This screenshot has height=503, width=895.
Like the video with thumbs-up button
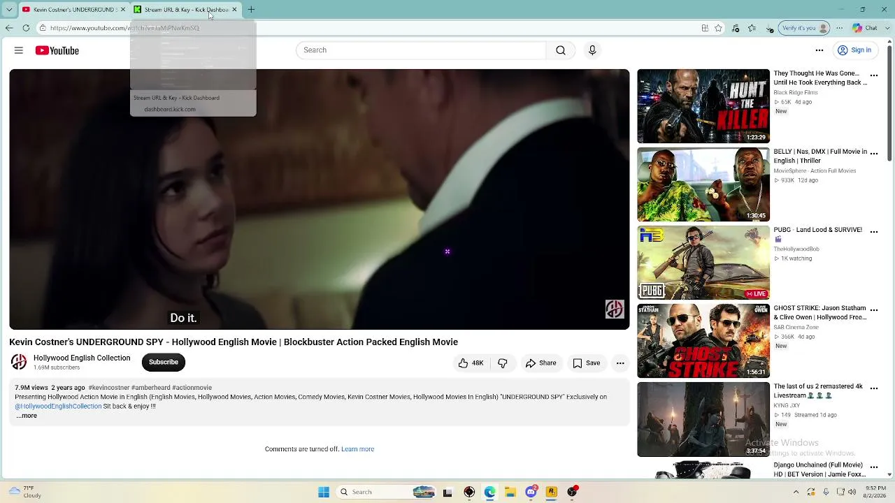tap(471, 363)
